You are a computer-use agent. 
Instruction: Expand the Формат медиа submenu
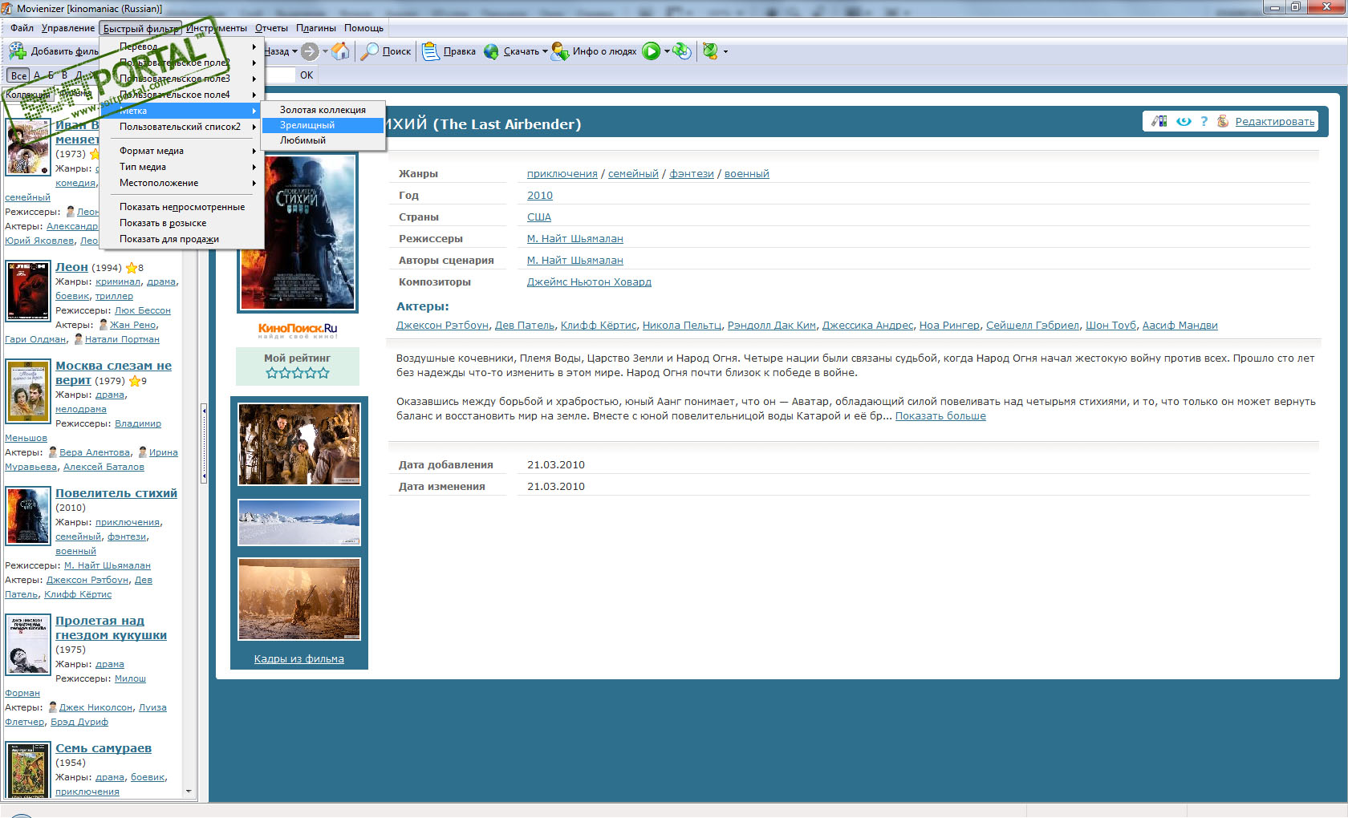(182, 151)
